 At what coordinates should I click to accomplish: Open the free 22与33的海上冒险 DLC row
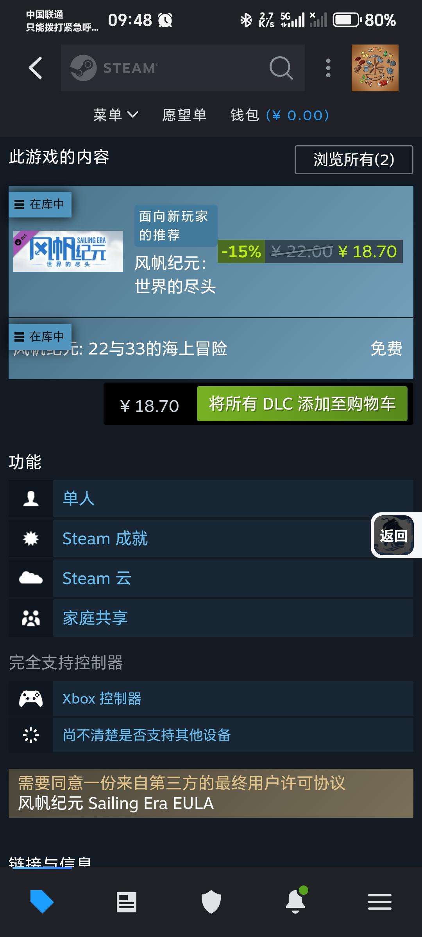click(211, 348)
